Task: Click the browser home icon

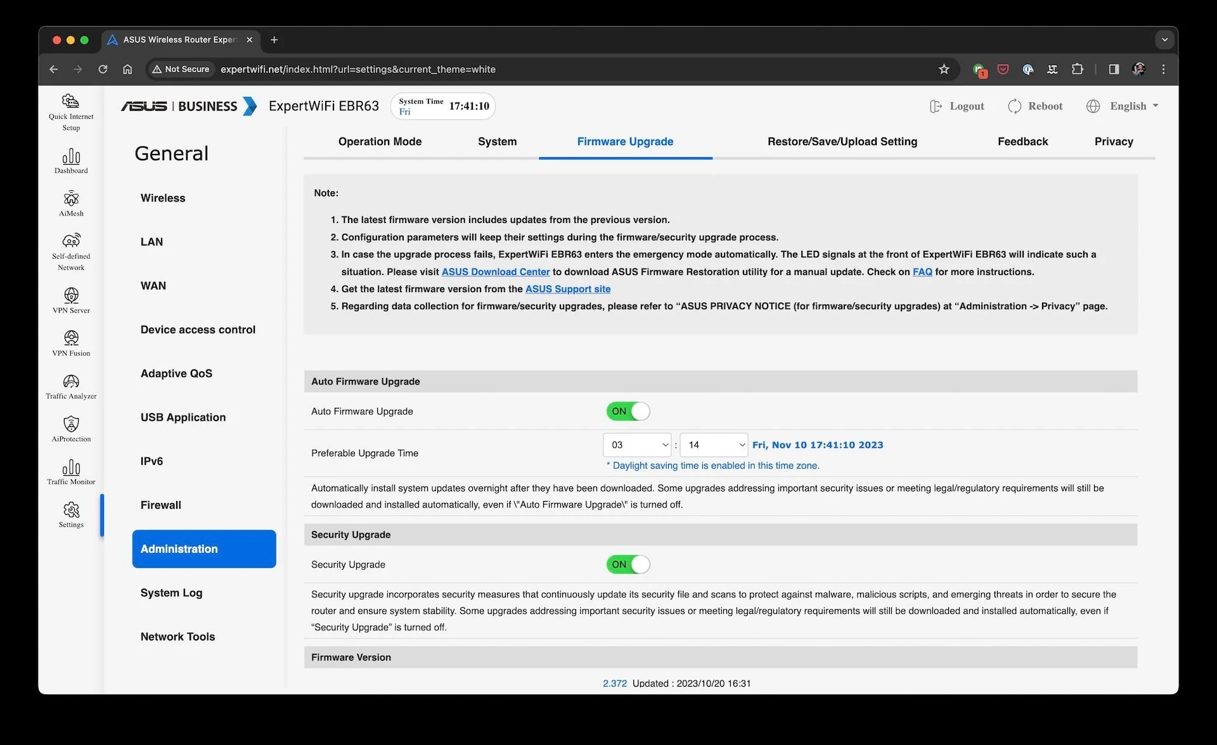Action: pyautogui.click(x=127, y=69)
